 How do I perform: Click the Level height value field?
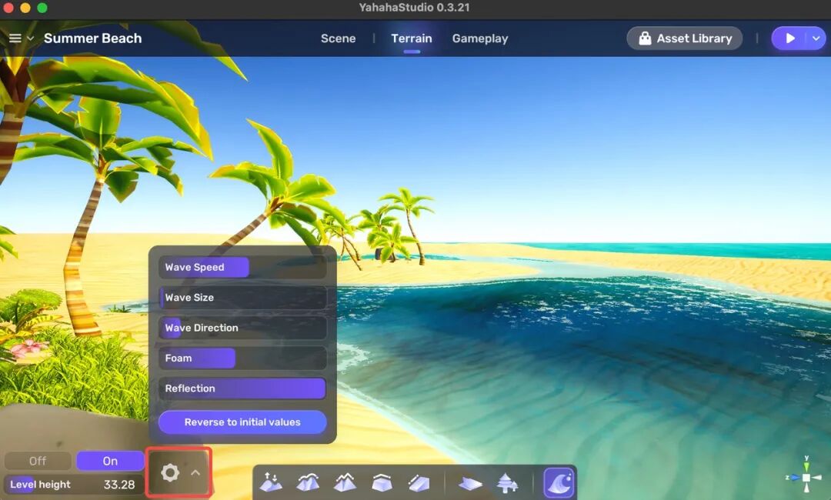point(74,484)
